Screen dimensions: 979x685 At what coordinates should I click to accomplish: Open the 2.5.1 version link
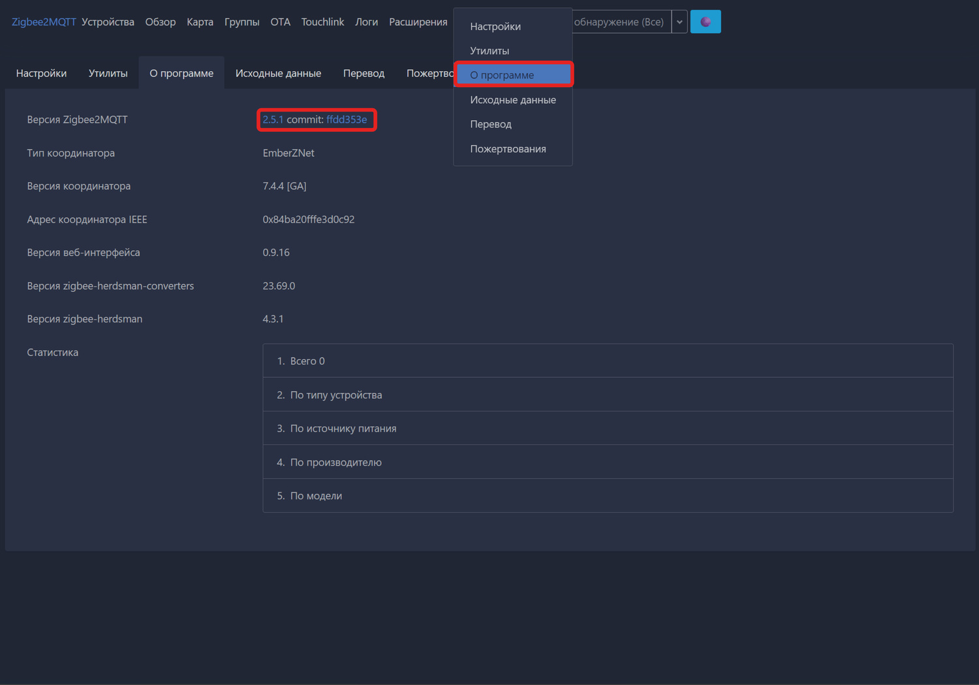click(x=273, y=119)
